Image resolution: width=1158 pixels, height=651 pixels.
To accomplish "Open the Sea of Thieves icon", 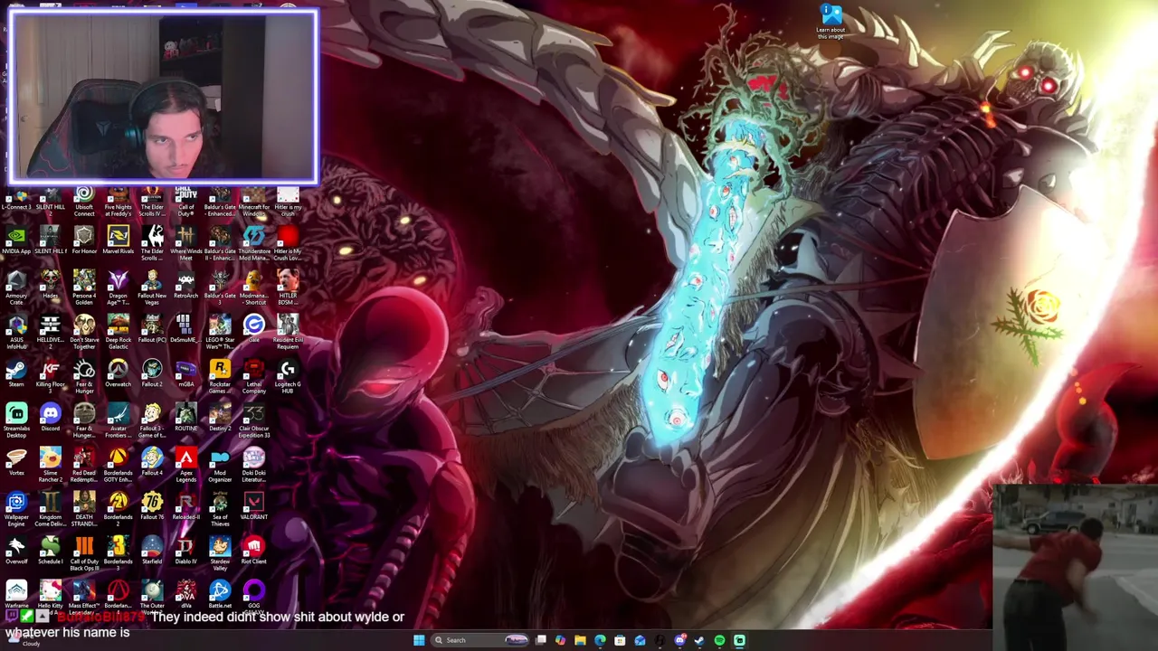I will [x=220, y=510].
